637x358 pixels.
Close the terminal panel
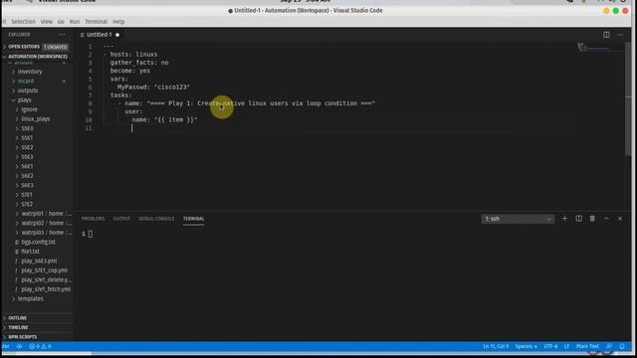[620, 219]
